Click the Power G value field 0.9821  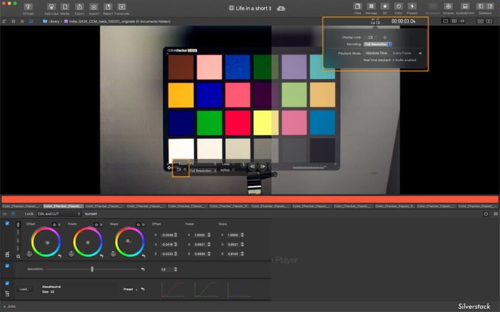(200, 244)
